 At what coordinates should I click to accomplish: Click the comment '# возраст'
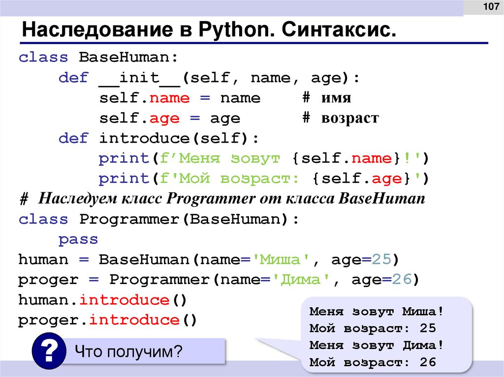pos(341,118)
